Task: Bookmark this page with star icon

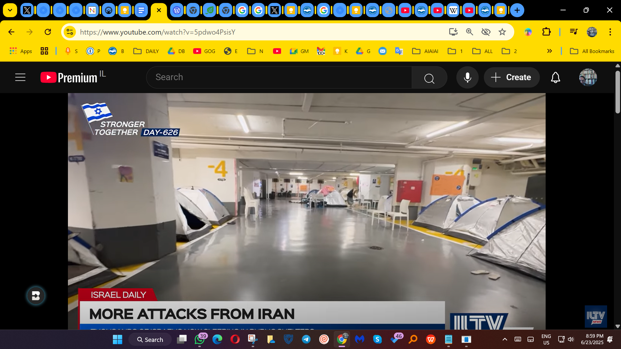Action: (x=502, y=32)
